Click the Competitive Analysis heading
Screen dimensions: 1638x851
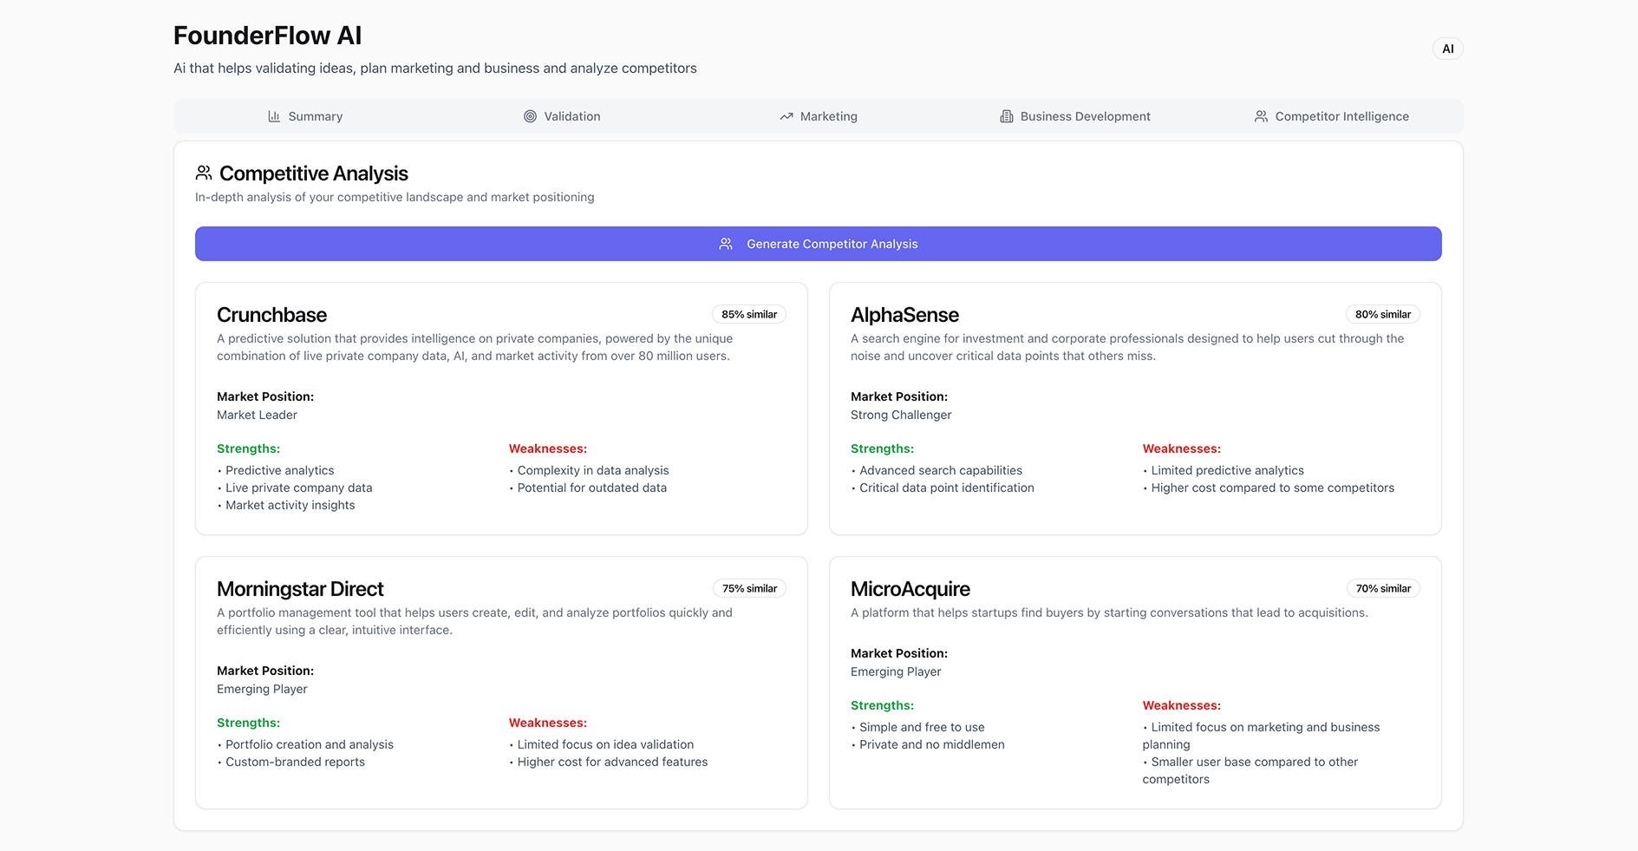[314, 173]
